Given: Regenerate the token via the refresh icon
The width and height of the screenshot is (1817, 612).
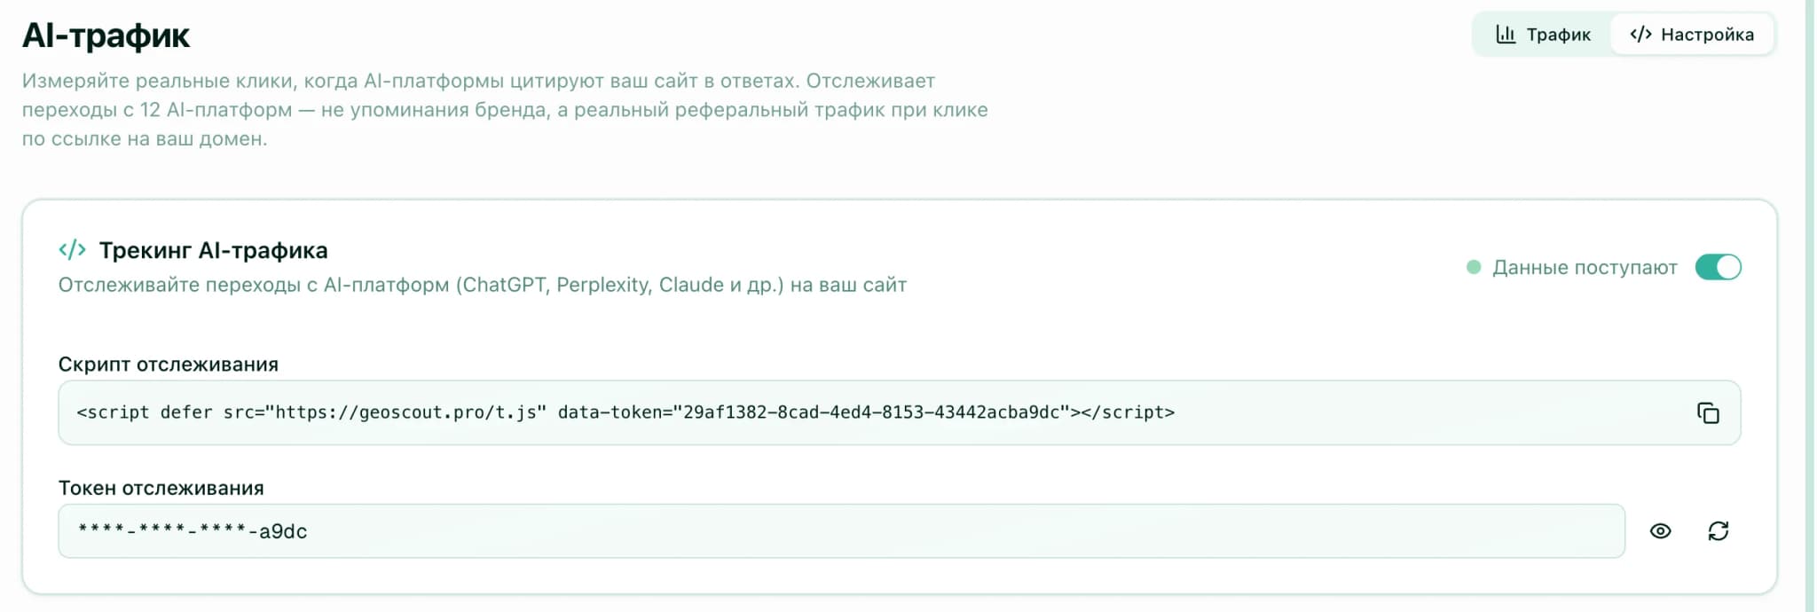Looking at the screenshot, I should [x=1719, y=530].
